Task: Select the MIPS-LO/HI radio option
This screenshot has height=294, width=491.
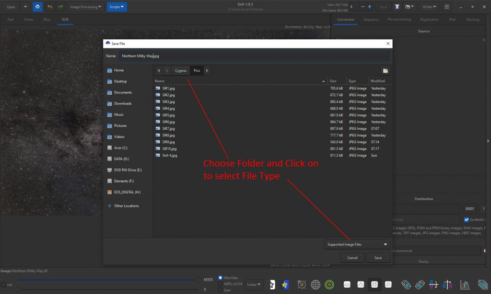Action: click(221, 284)
